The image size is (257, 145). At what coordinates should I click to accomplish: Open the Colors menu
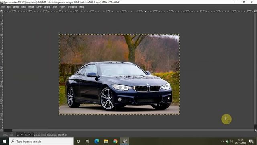pyautogui.click(x=47, y=7)
